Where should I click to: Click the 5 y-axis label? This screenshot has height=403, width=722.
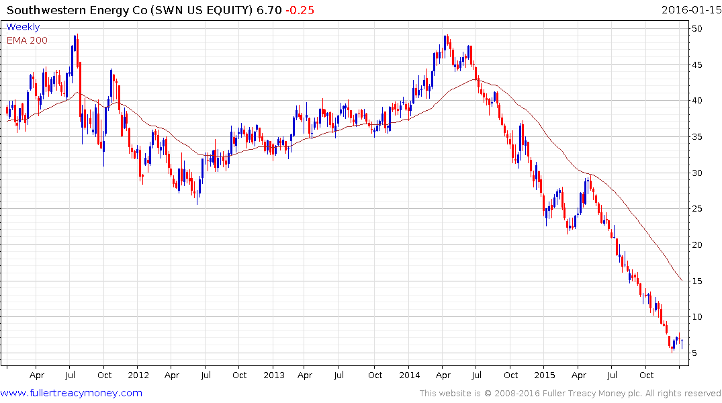[694, 353]
